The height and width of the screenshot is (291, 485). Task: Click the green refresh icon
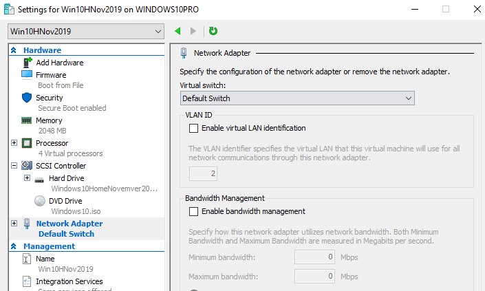(x=213, y=31)
